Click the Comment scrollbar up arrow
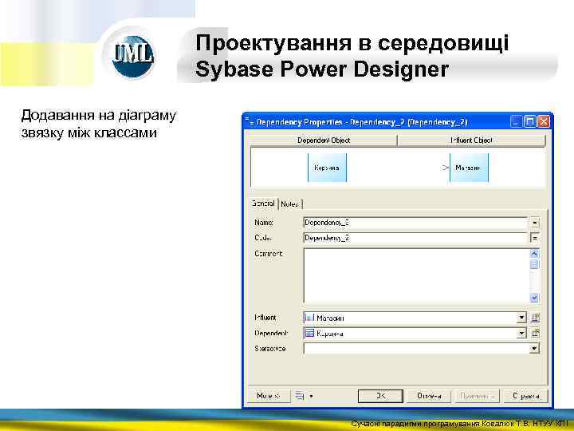Image resolution: width=574 pixels, height=431 pixels. [534, 253]
